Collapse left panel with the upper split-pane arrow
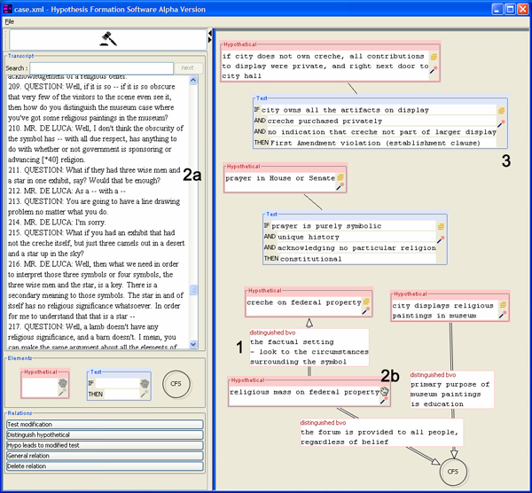This screenshot has width=532, height=493. point(210,34)
